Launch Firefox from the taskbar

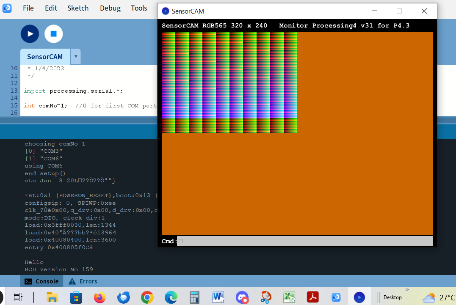pos(99,297)
